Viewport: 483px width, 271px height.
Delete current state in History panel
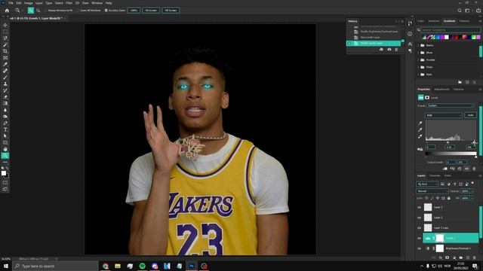pos(396,50)
